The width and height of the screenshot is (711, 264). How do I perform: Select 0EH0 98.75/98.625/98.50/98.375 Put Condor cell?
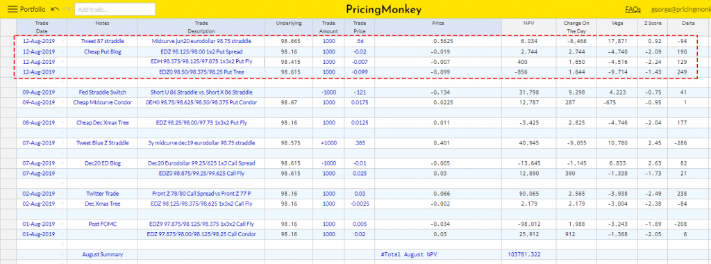201,103
